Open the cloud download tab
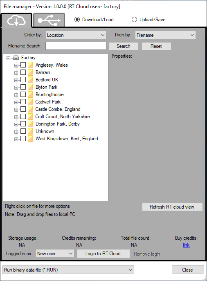 16,20
